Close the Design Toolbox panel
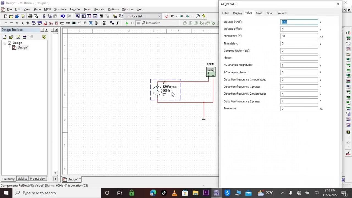The width and height of the screenshot is (352, 198). coord(46,30)
